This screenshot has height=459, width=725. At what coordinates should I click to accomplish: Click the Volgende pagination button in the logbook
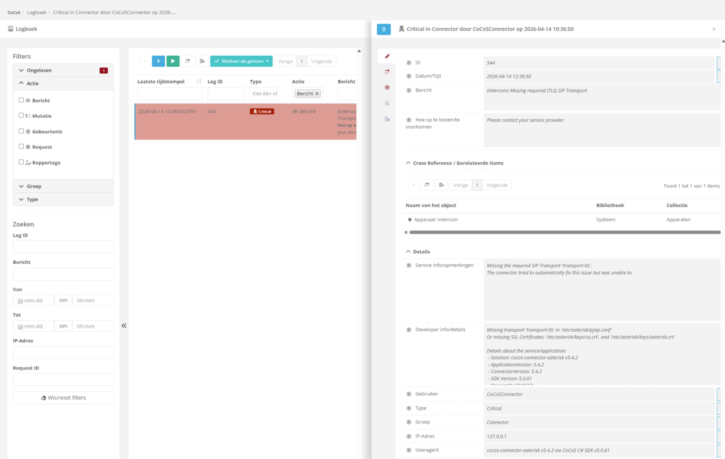(322, 61)
